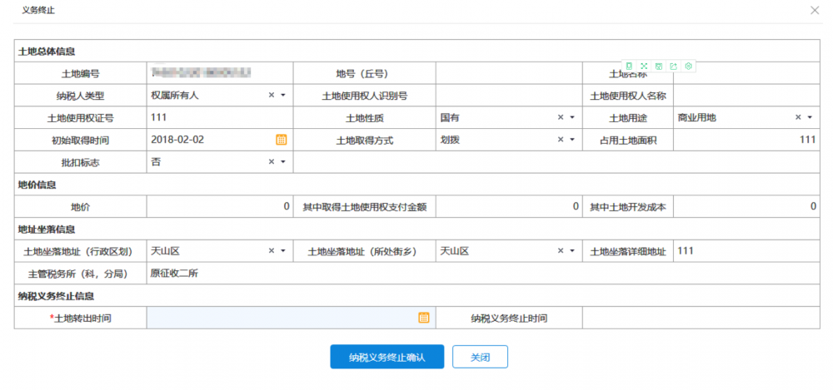Viewport: 833px width, 390px height.
Task: Click the save disk icon in floating toolbar
Action: click(x=659, y=66)
